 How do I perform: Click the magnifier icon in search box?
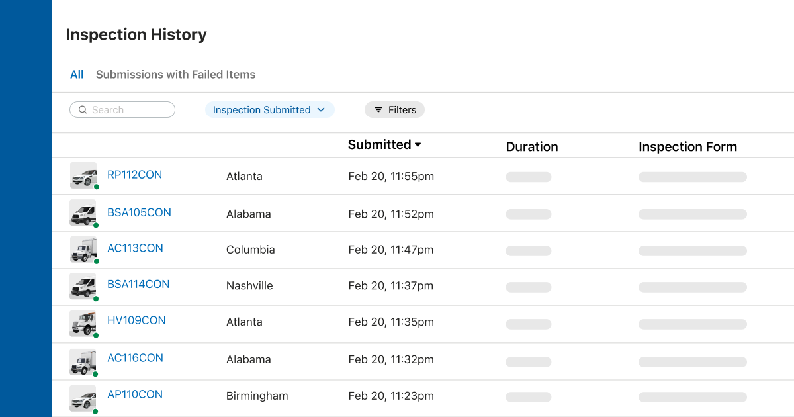(83, 110)
